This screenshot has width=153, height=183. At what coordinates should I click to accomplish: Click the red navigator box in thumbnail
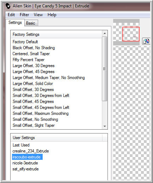[131, 34]
